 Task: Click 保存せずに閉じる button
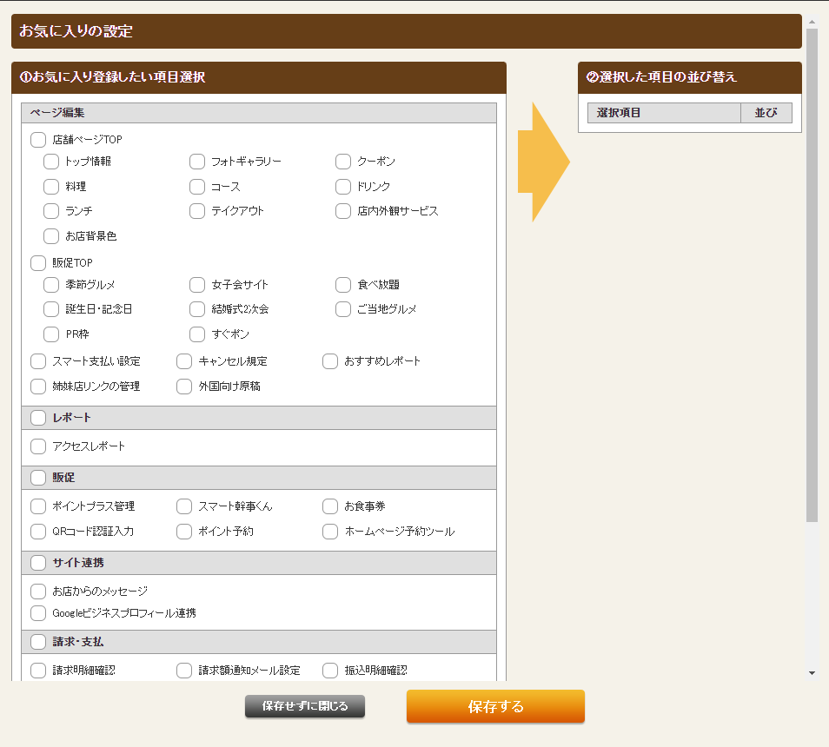(x=304, y=706)
